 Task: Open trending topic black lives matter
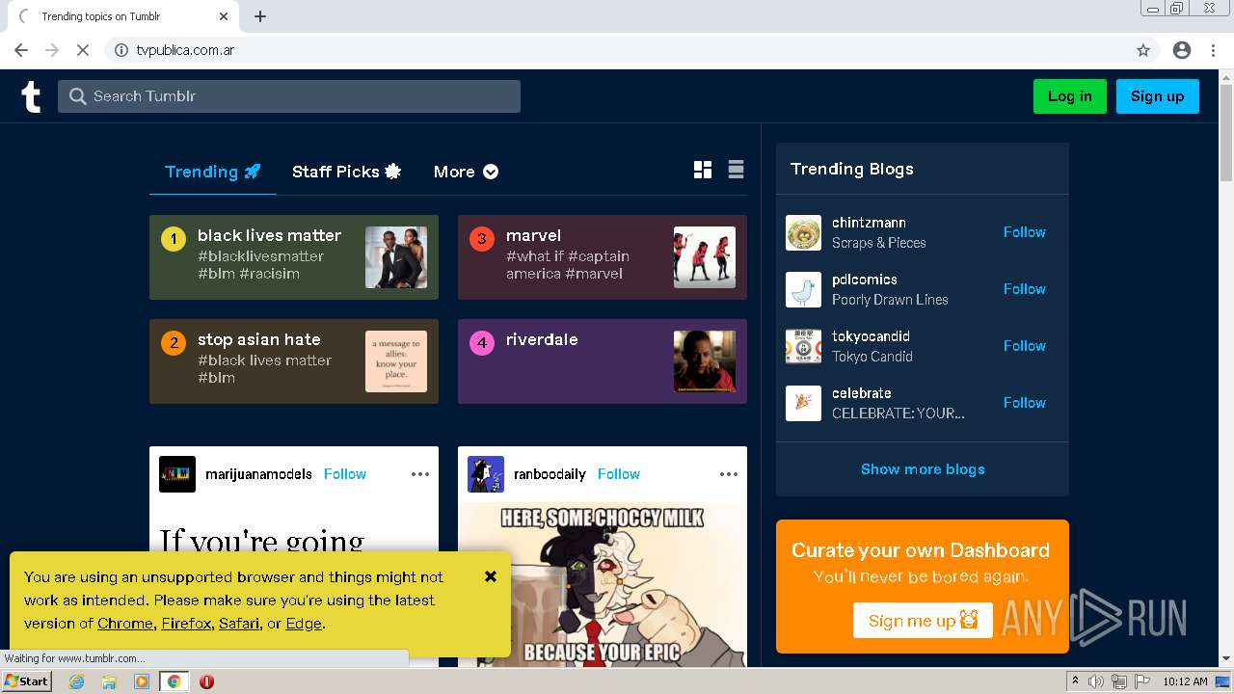pyautogui.click(x=294, y=257)
